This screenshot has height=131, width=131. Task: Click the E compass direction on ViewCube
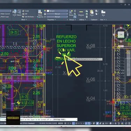(128, 35)
